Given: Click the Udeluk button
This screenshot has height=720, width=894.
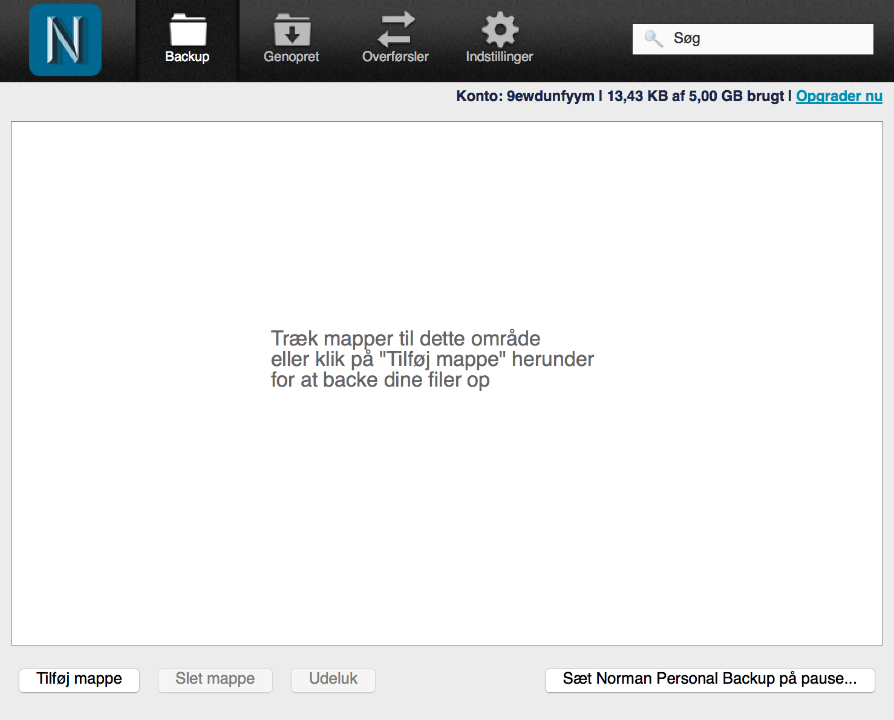Looking at the screenshot, I should [333, 680].
